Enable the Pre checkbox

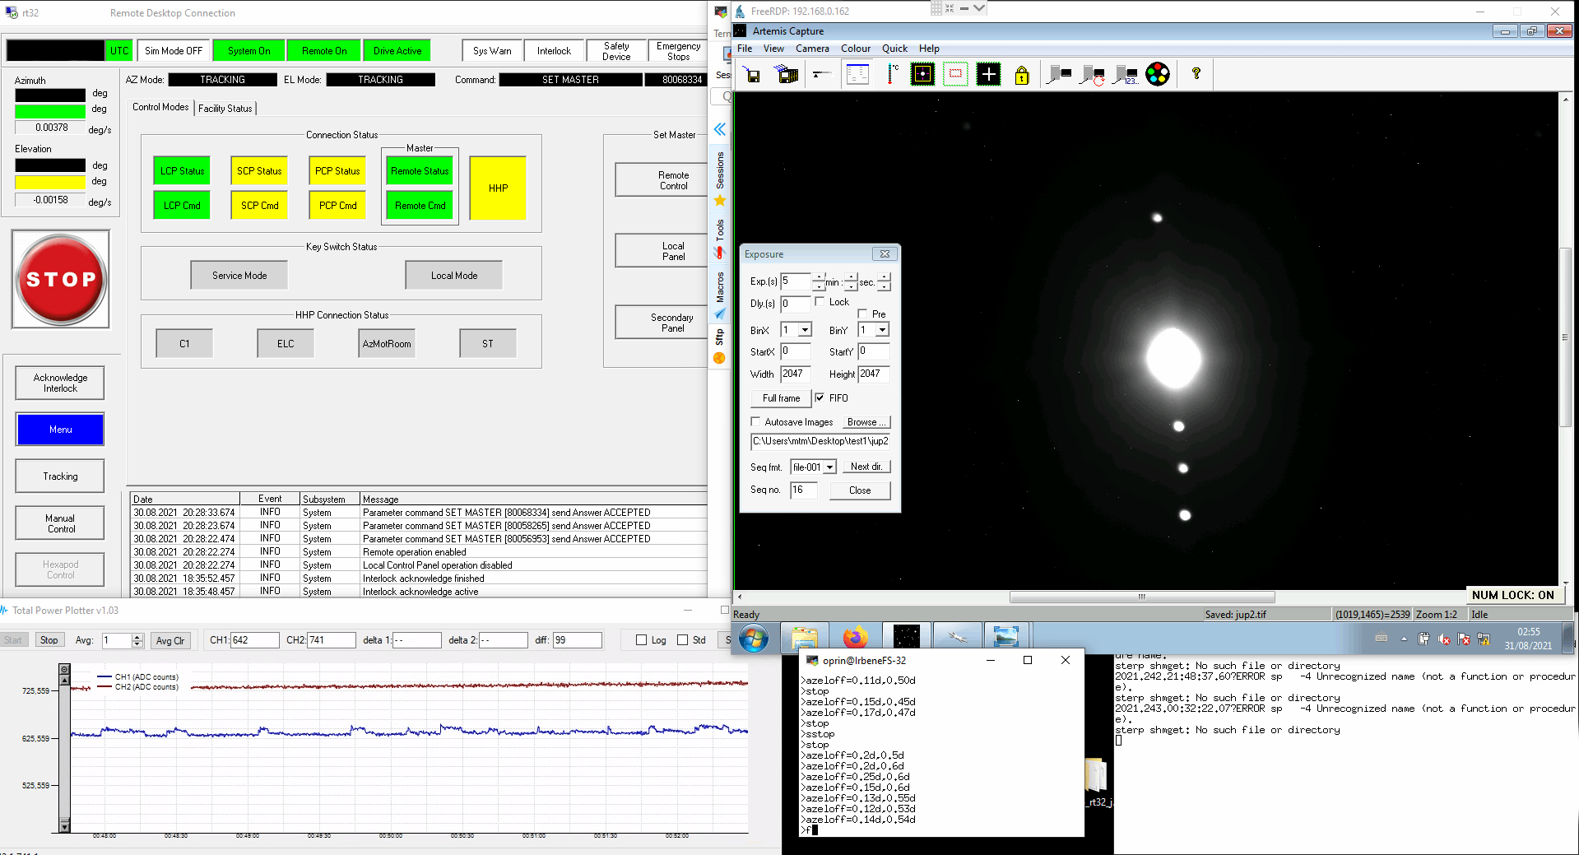coord(862,314)
